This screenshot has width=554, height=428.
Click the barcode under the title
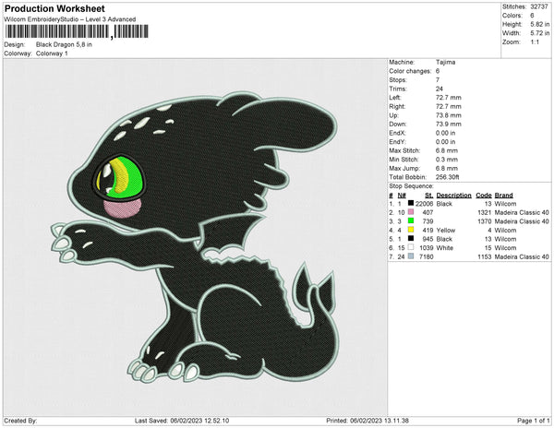(77, 31)
